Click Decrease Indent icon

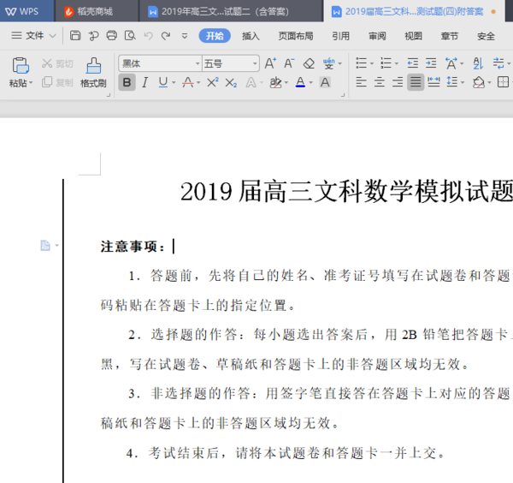413,63
